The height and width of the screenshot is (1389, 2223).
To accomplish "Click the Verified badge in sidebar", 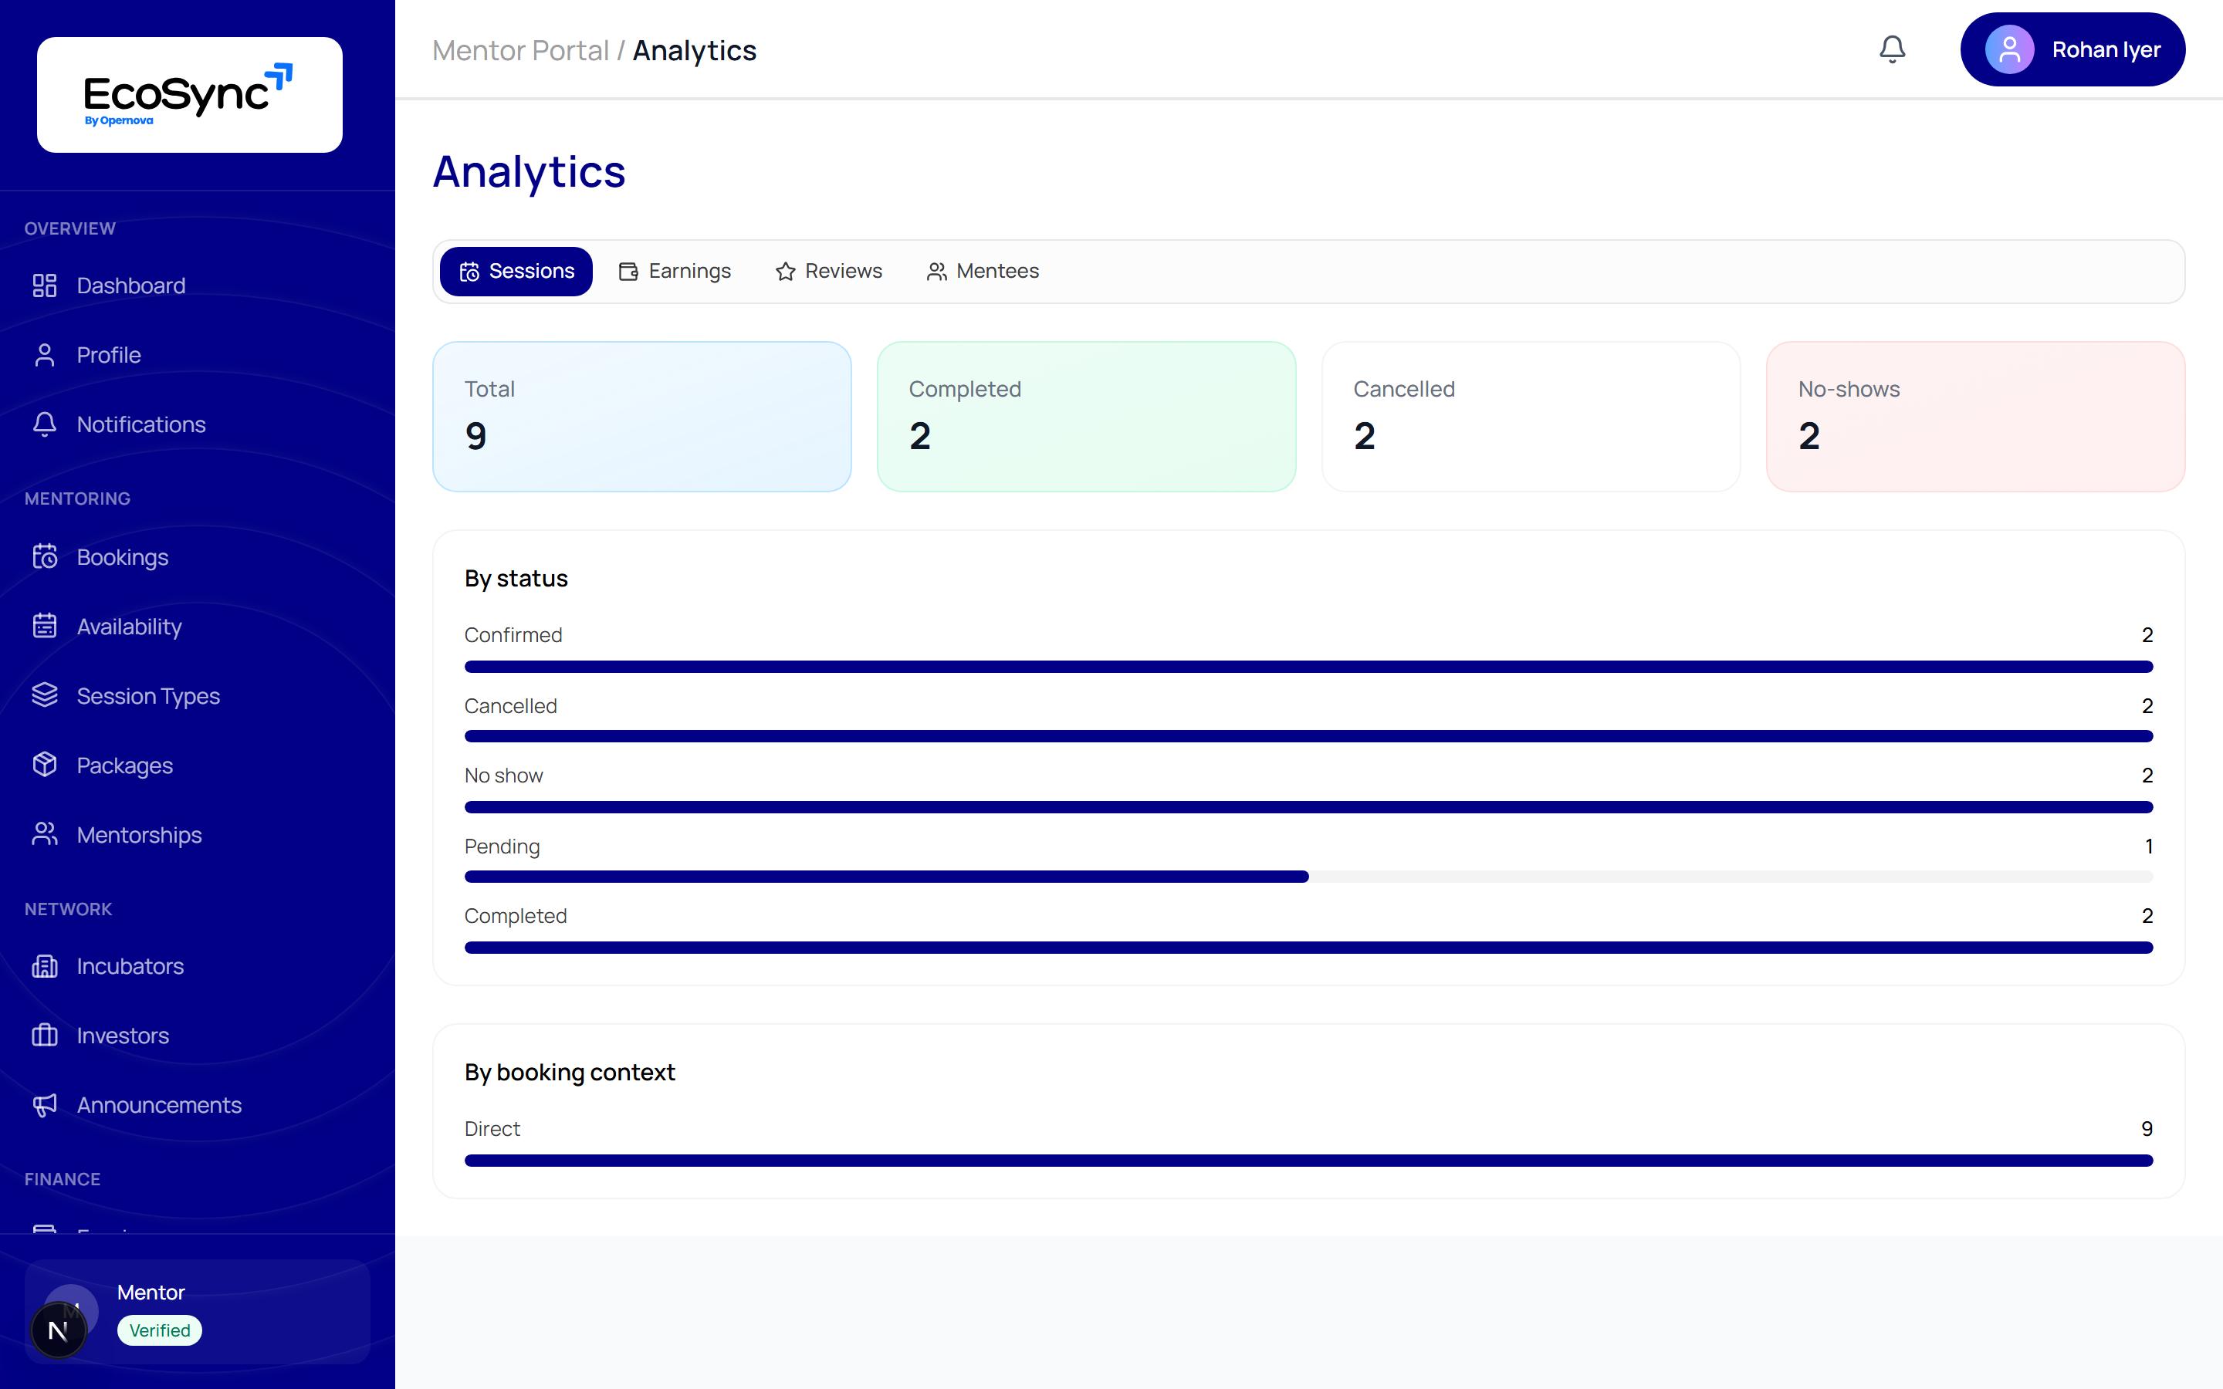I will (160, 1330).
